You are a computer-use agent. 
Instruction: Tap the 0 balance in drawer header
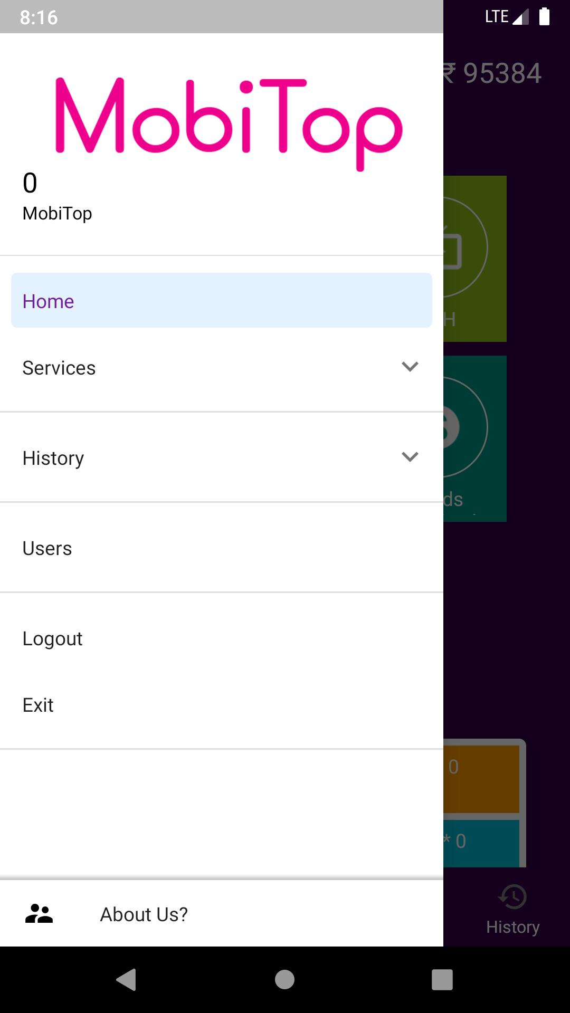(x=30, y=183)
